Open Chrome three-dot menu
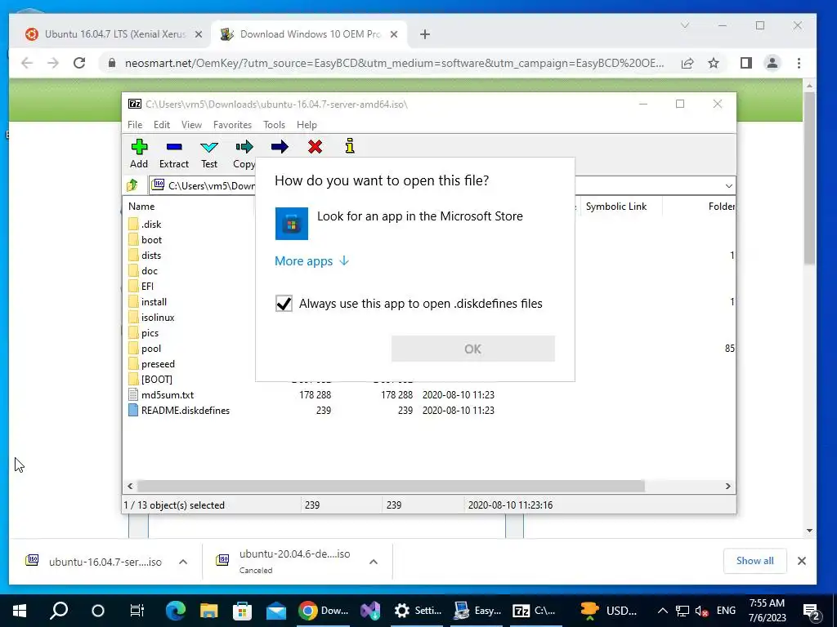 tap(799, 63)
